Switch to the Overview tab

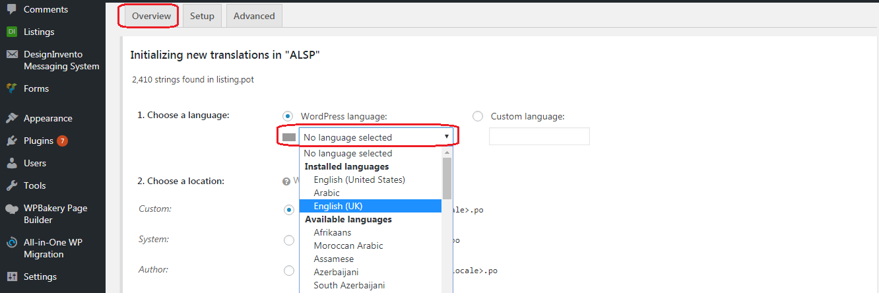pos(151,16)
